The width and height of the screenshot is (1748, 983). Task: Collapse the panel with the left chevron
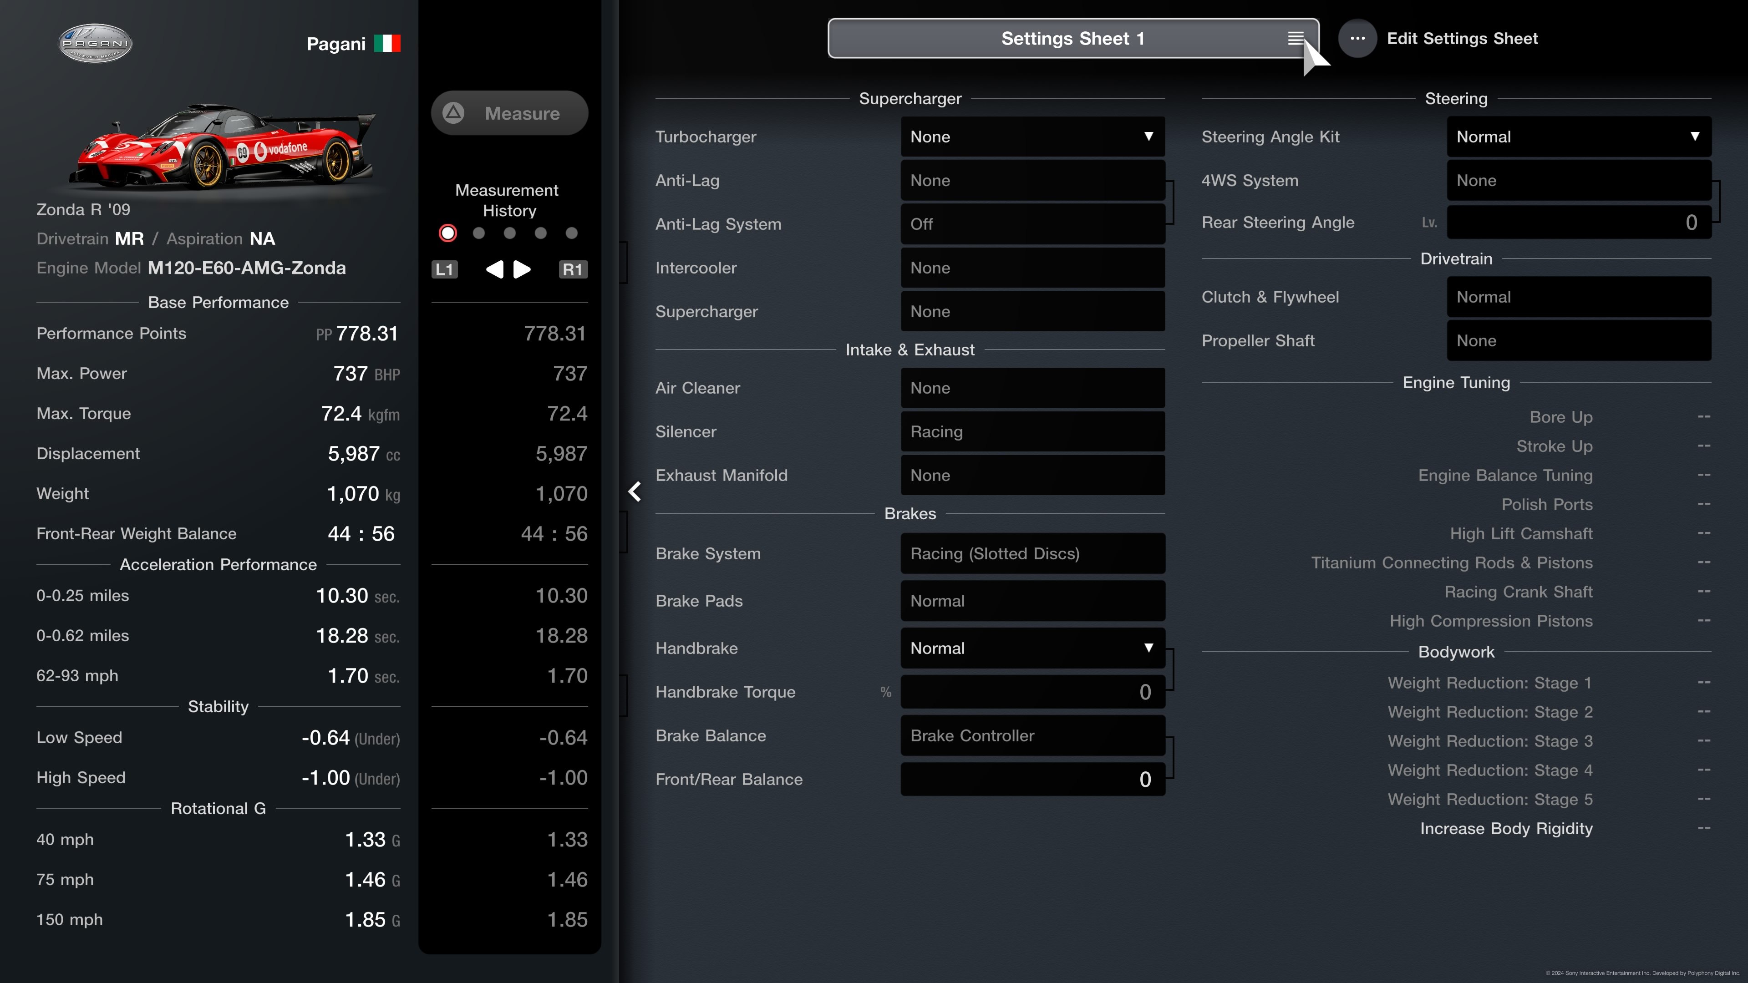point(635,492)
